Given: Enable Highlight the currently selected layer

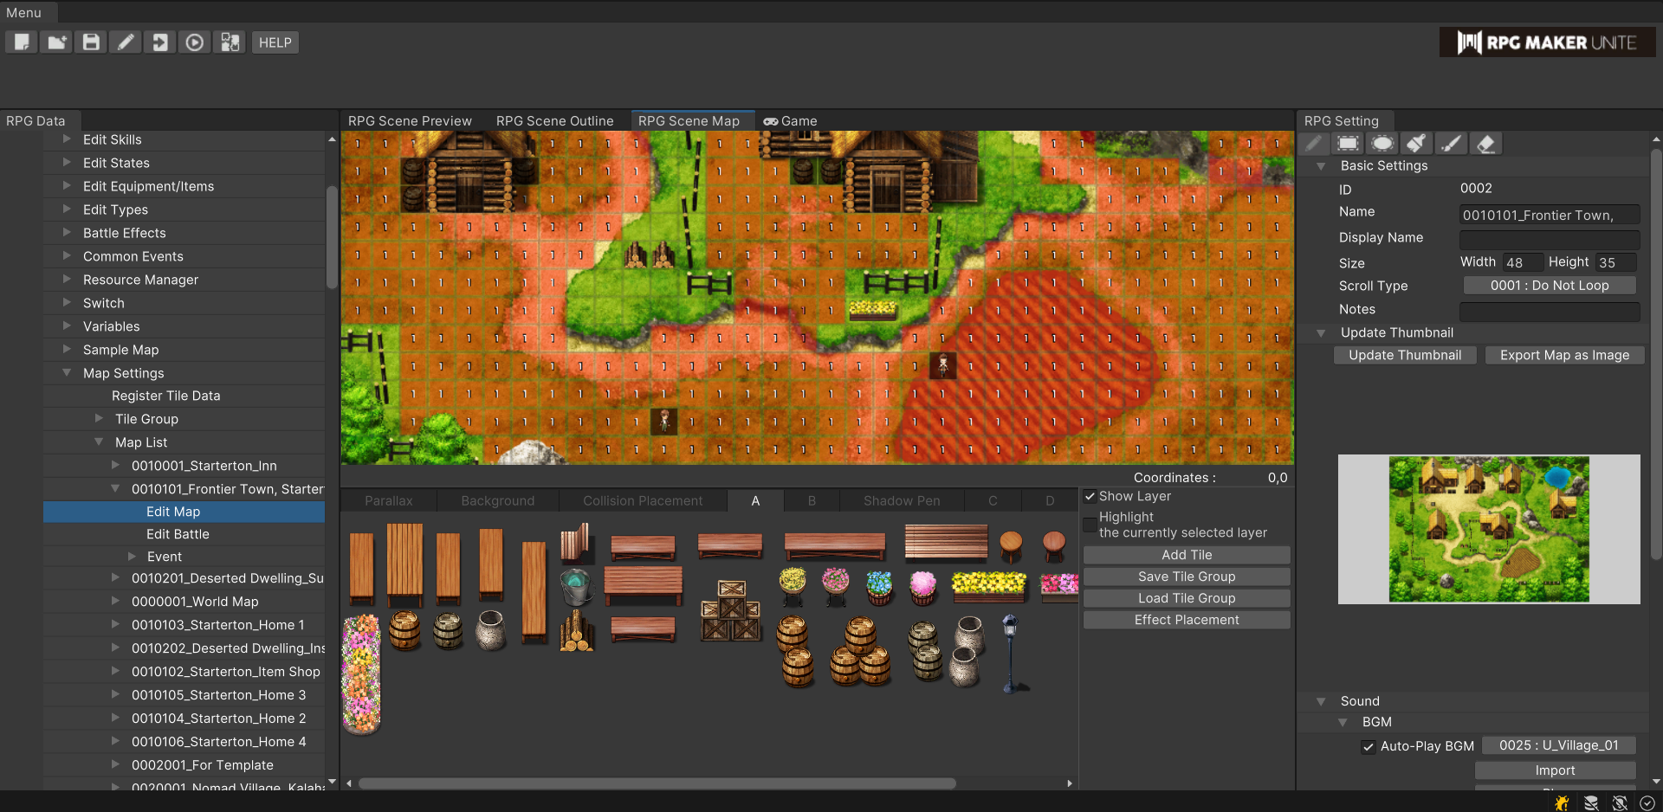Looking at the screenshot, I should click(1090, 525).
